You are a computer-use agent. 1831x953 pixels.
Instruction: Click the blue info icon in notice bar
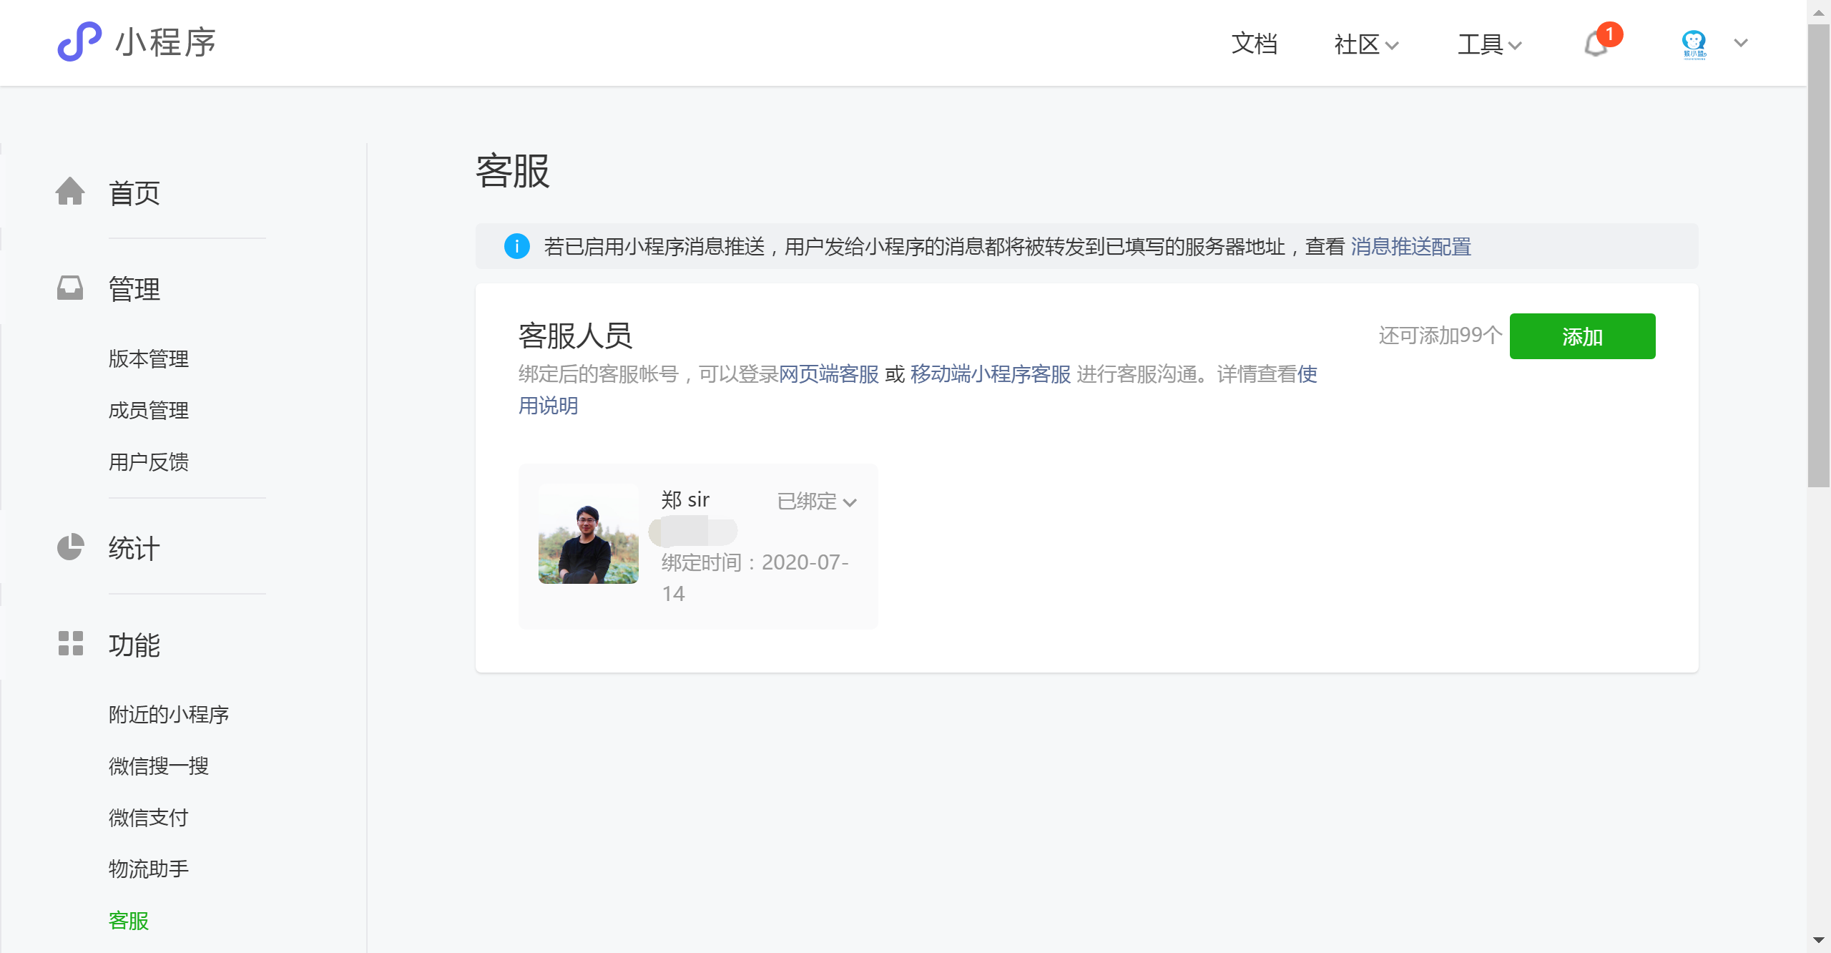[516, 246]
